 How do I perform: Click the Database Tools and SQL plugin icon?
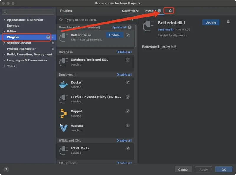63,62
